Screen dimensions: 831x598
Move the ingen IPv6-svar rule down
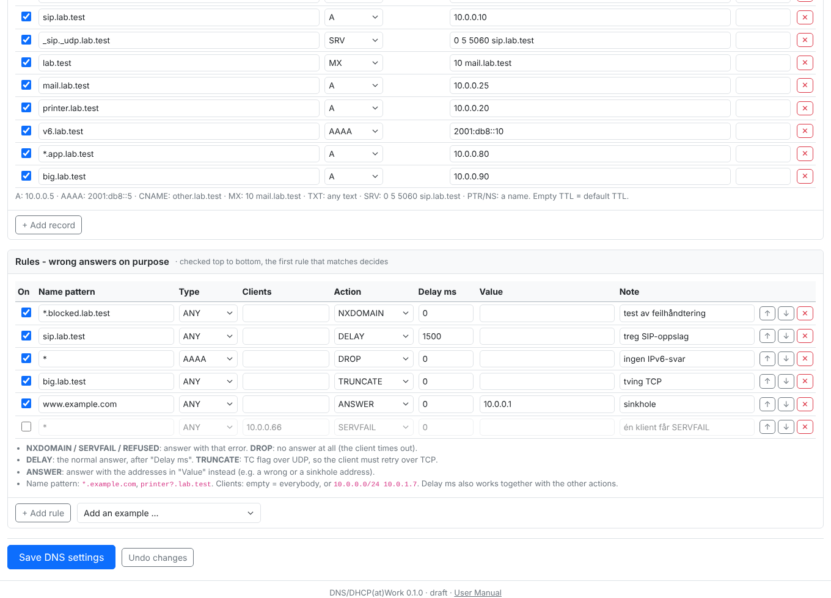pyautogui.click(x=786, y=359)
